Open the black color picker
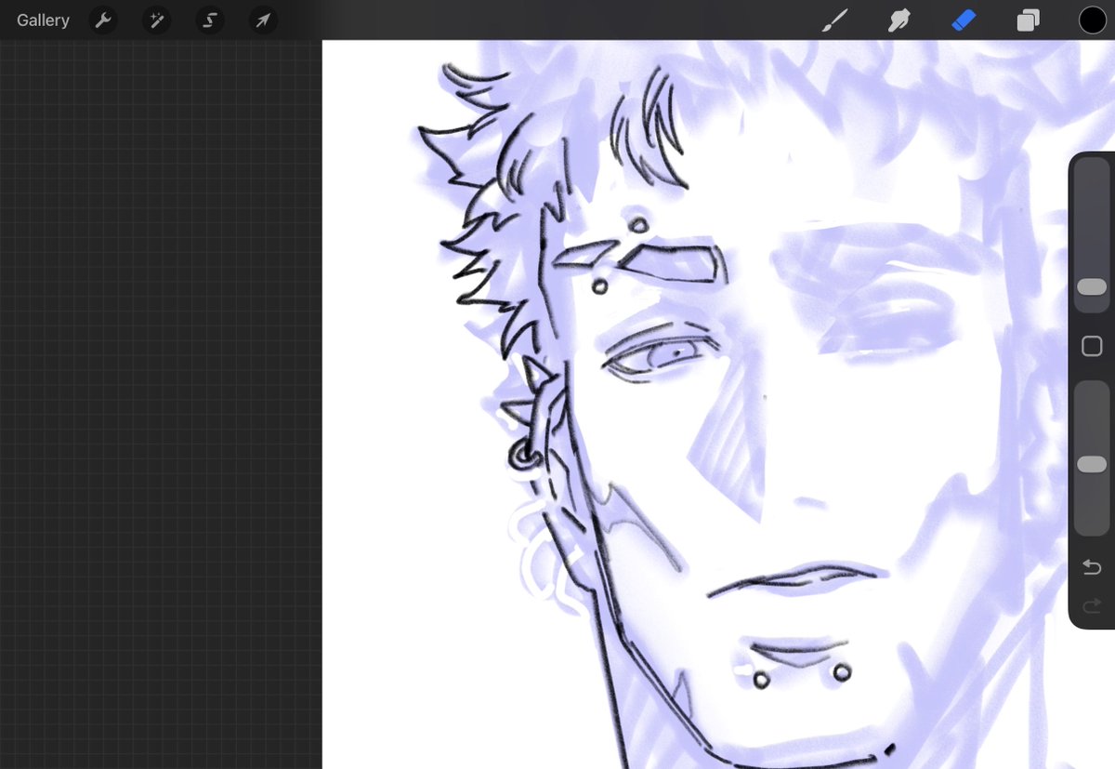The image size is (1115, 769). (x=1092, y=20)
